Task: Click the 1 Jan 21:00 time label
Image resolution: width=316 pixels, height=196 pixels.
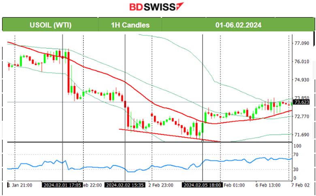Action: click(x=20, y=185)
